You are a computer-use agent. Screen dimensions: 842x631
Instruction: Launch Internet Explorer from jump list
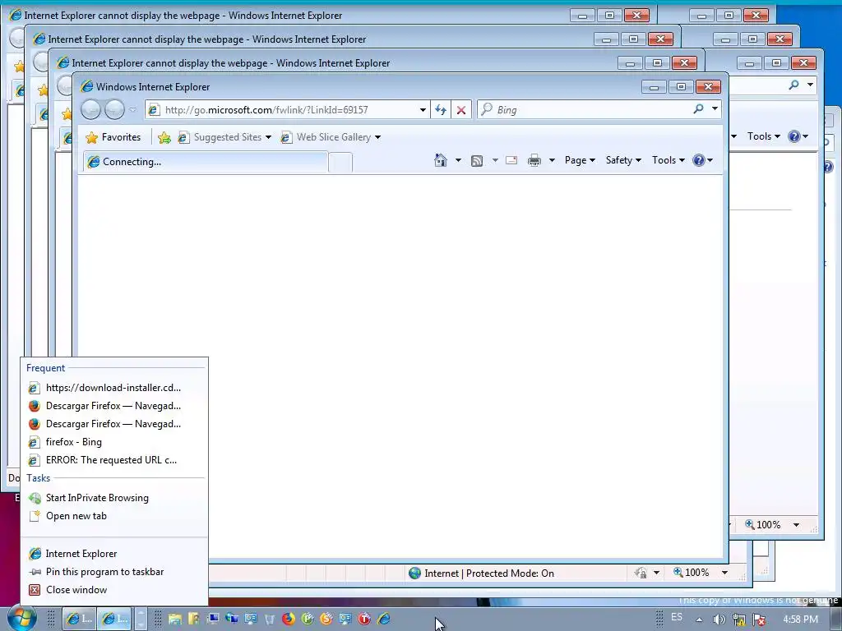[x=113, y=554]
